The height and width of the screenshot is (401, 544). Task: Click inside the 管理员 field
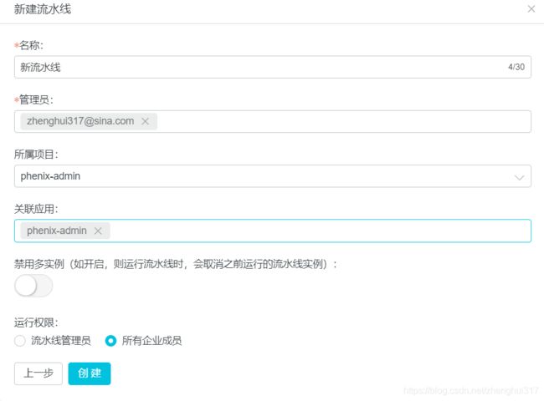coord(273,121)
